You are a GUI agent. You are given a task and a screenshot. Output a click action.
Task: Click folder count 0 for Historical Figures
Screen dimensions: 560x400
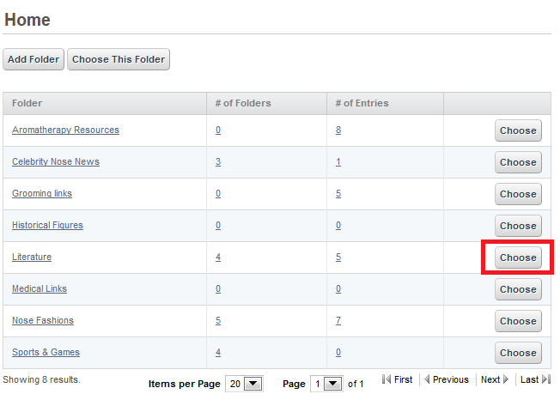pyautogui.click(x=218, y=225)
